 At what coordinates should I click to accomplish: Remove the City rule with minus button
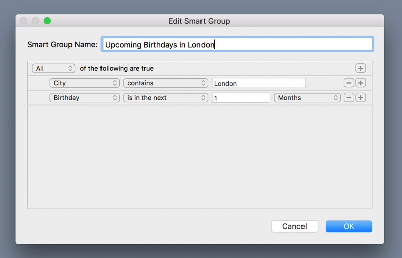tap(349, 83)
